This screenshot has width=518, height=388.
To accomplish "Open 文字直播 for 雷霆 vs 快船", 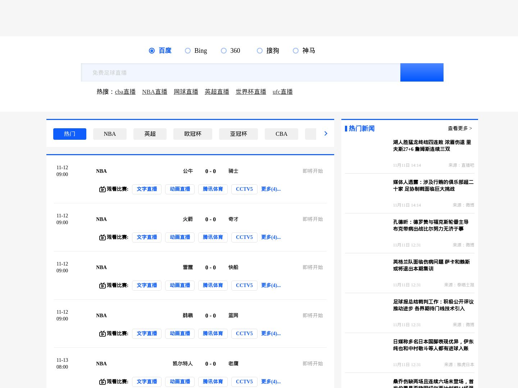I will point(147,286).
